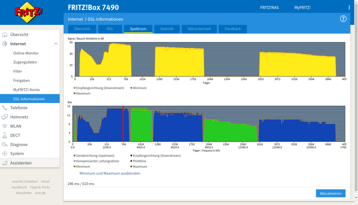Click the Übersicht house icon
Image resolution: width=358 pixels, height=205 pixels.
[x=5, y=35]
